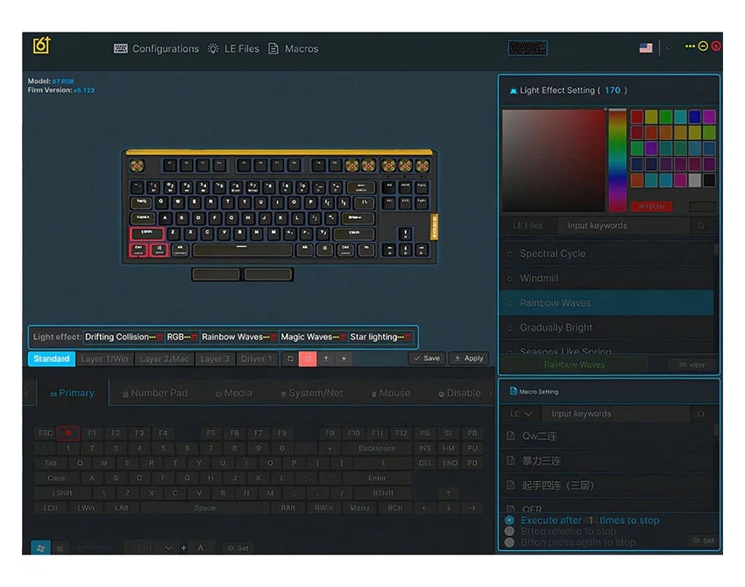Open the language dropdown arrow next to the flag
This screenshot has height=587, width=745.
click(x=669, y=48)
